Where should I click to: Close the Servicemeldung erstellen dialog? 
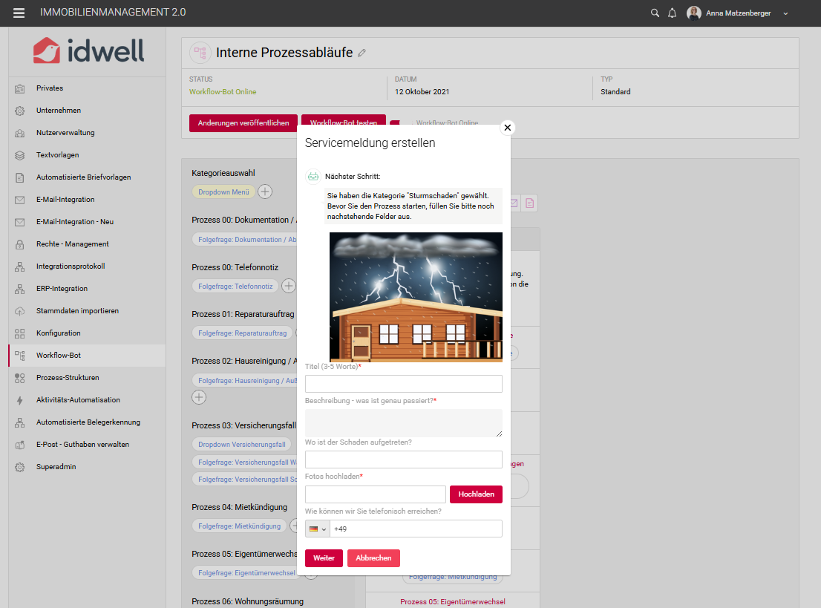[x=507, y=127]
